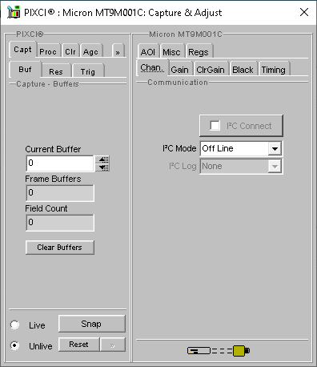Switch to the Proc tab
The height and width of the screenshot is (367, 317).
pos(48,51)
